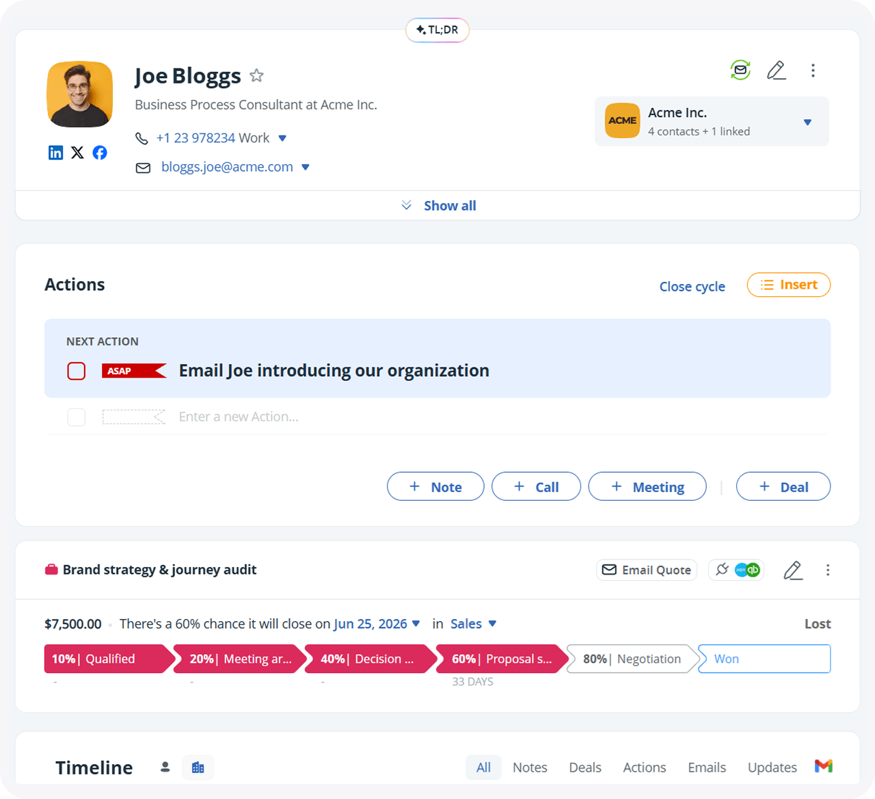Click the phone handset icon
Viewport: 875px width, 799px height.
click(142, 138)
